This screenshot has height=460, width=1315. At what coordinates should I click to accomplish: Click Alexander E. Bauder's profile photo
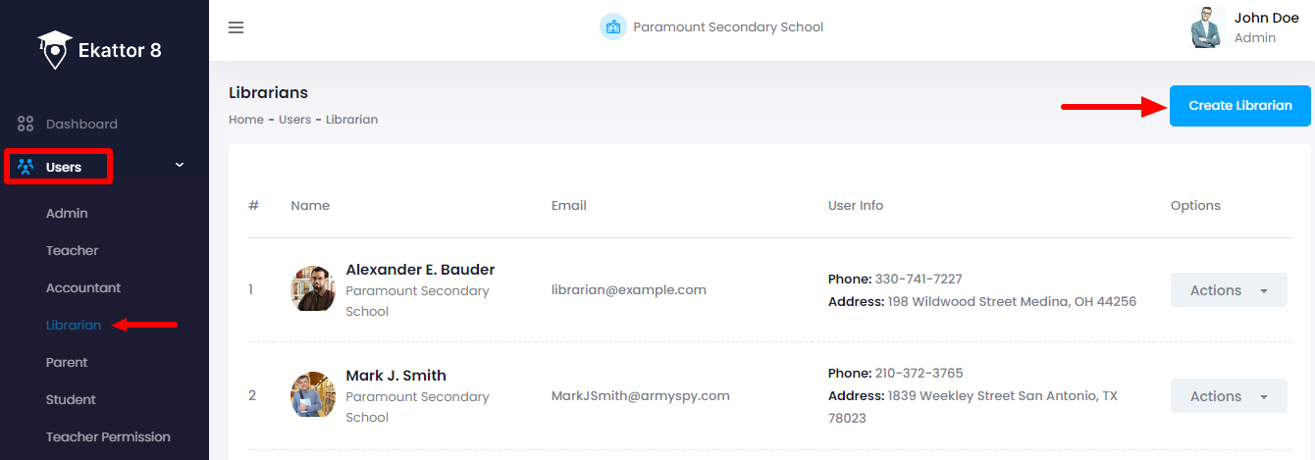313,289
